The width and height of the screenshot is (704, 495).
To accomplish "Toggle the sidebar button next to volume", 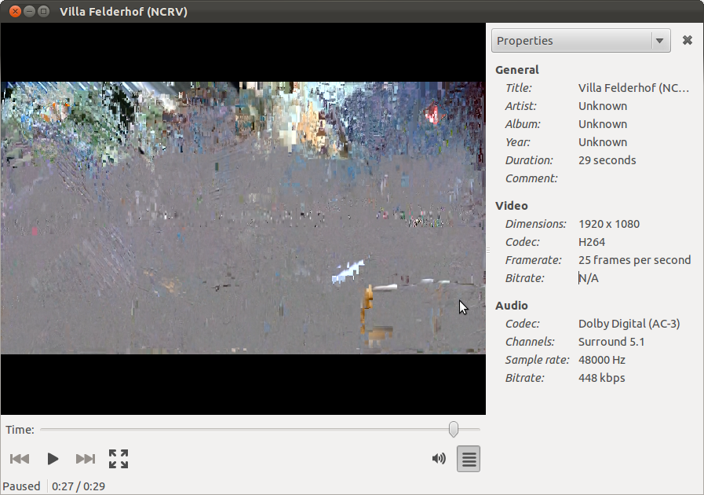I will [x=469, y=459].
